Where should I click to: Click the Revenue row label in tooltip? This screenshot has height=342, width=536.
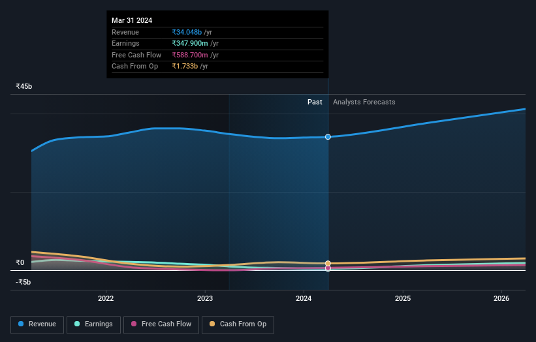pos(125,32)
